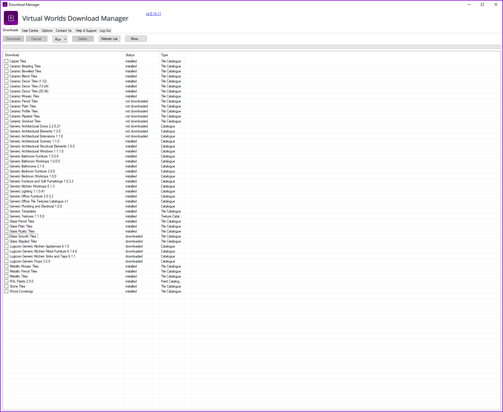Click downloaded status of Glass Smooth Tiles

tap(134, 236)
